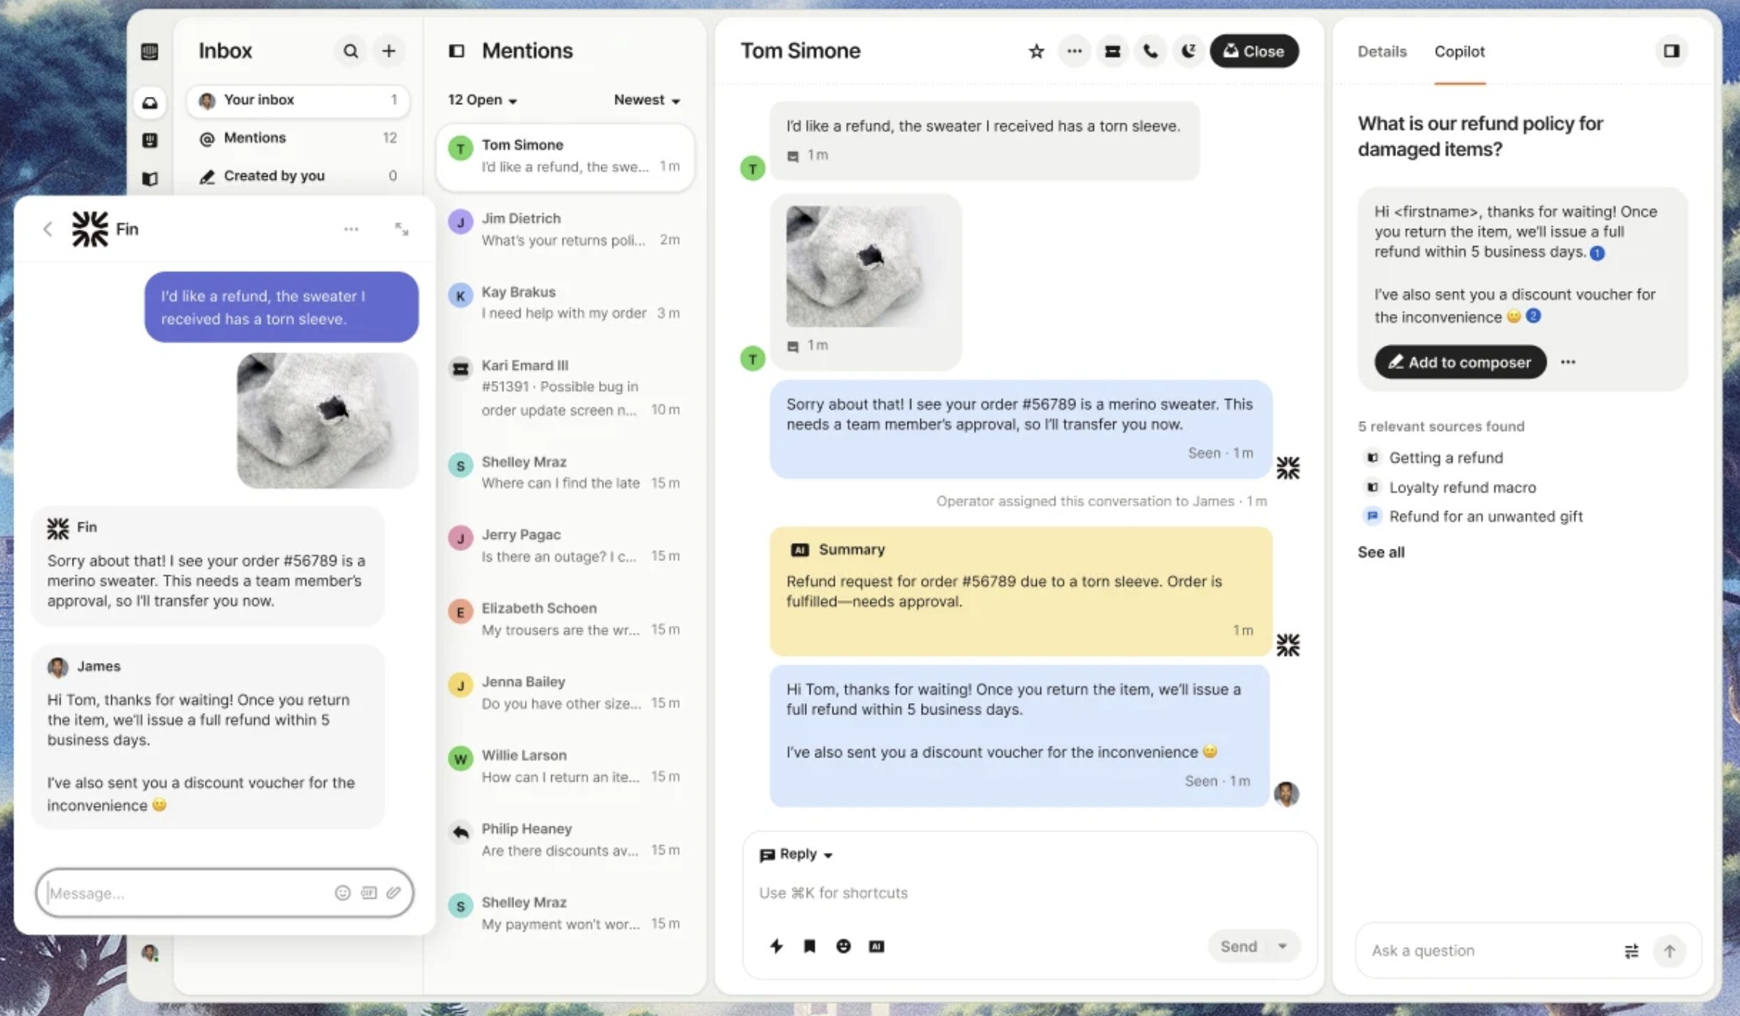The width and height of the screenshot is (1740, 1016).
Task: Trigger quick actions with the lightning icon
Action: (777, 946)
